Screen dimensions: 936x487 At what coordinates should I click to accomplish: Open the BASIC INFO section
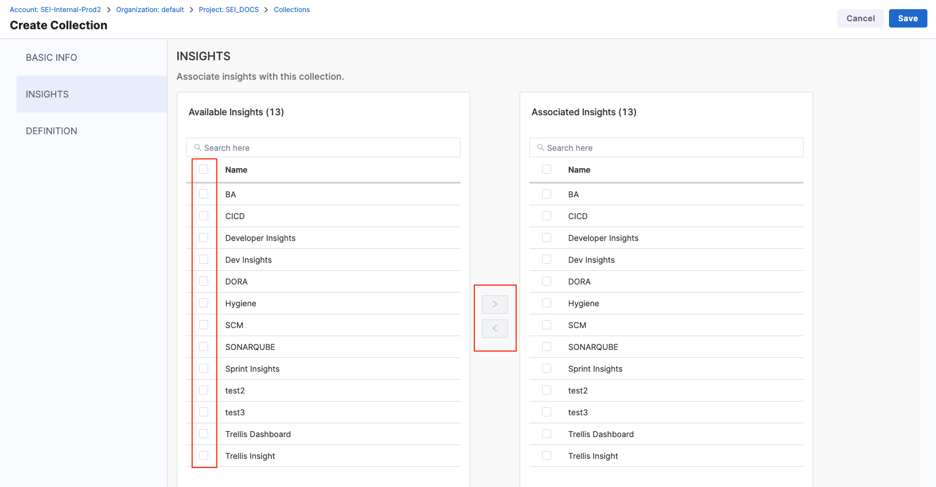52,57
